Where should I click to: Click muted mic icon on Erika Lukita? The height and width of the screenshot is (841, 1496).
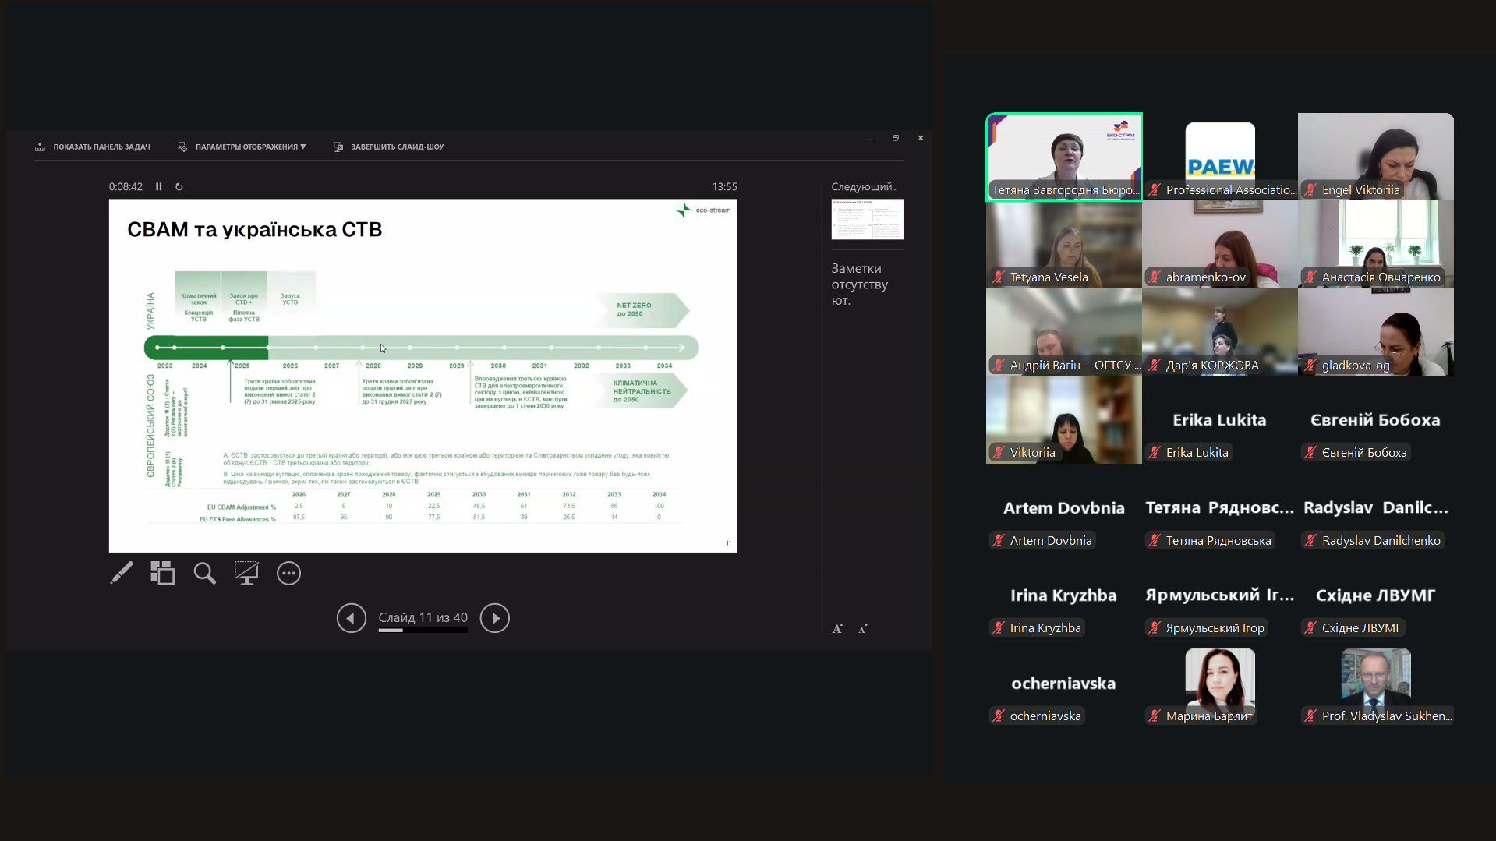1155,453
